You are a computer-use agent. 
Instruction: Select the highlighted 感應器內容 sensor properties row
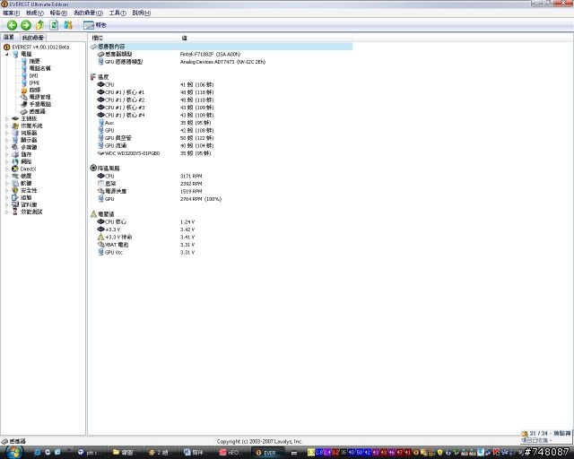(221, 47)
